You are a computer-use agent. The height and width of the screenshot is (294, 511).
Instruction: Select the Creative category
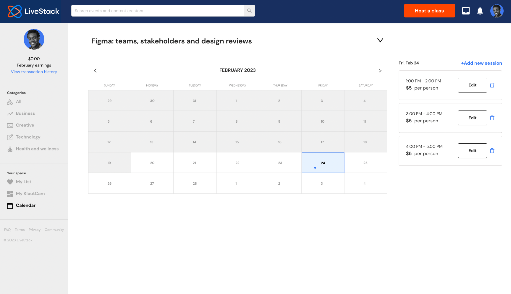pyautogui.click(x=25, y=125)
